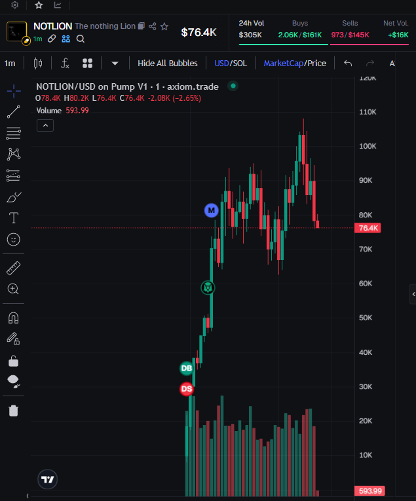Toggle stay in drawing mode pencil-lock

[13, 339]
